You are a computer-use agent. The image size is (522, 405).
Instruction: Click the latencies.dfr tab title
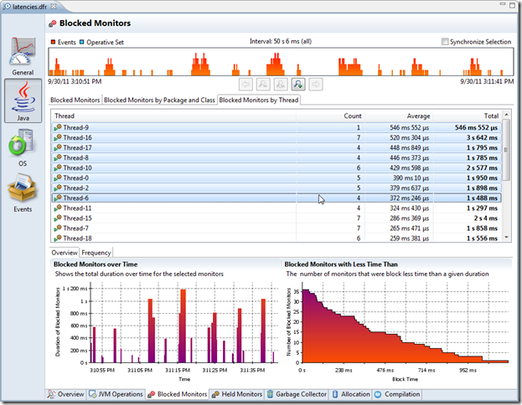coord(29,7)
